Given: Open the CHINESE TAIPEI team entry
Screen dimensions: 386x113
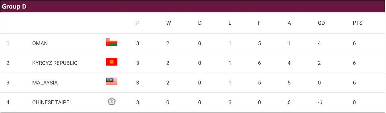Looking at the screenshot, I should point(51,102).
